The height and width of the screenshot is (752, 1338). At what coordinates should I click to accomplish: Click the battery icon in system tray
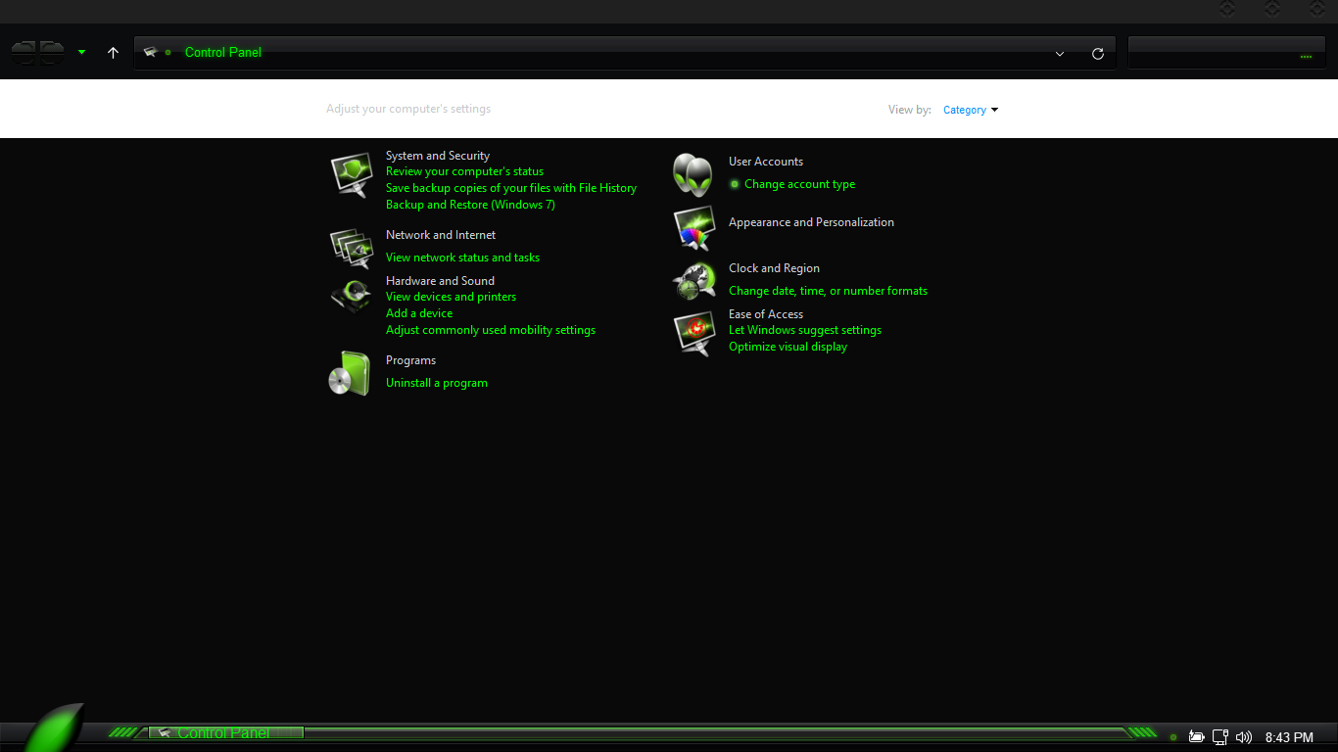pyautogui.click(x=1196, y=737)
